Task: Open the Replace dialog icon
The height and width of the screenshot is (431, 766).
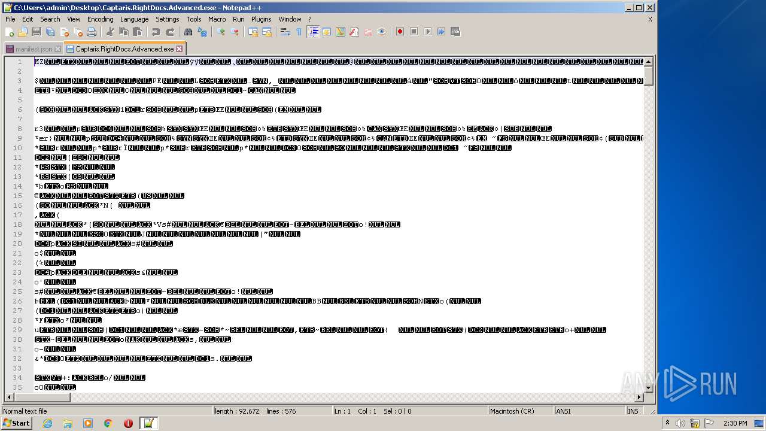Action: click(x=202, y=32)
